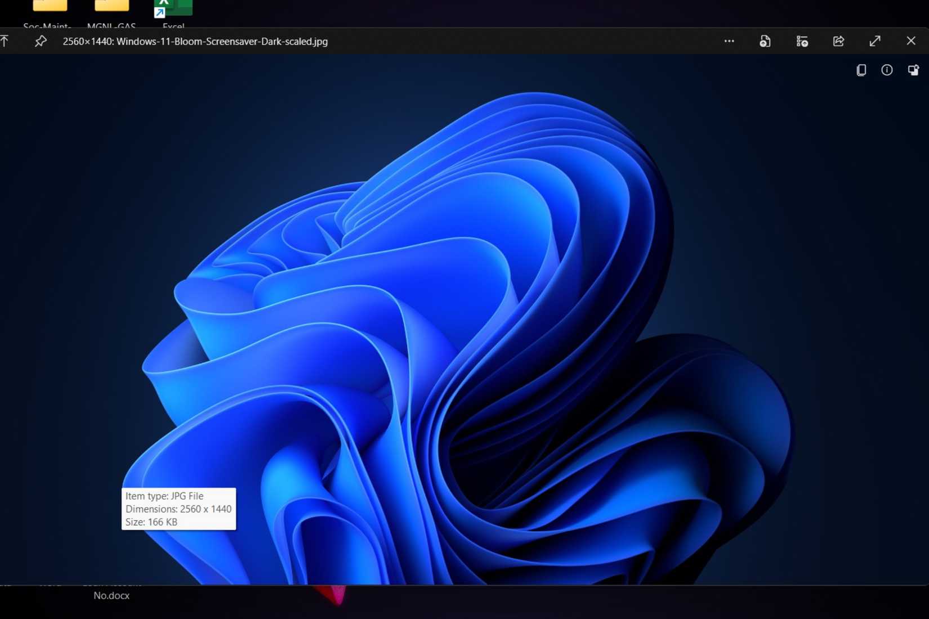This screenshot has width=929, height=619.
Task: Select the MGNL-GAS folder on the desktop
Action: 111,14
